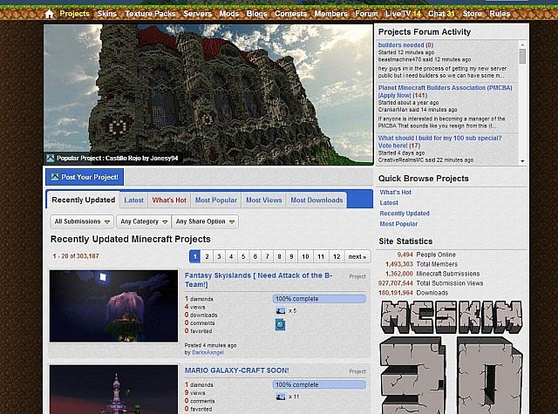
Task: Jump to results page 9
Action: tap(291, 256)
